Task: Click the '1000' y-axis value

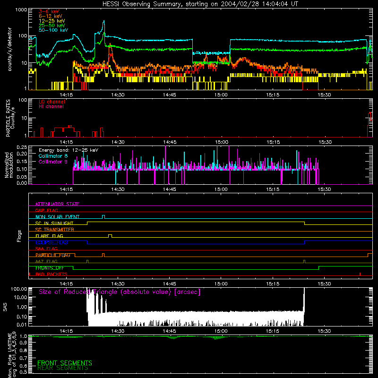Action: pos(21,10)
